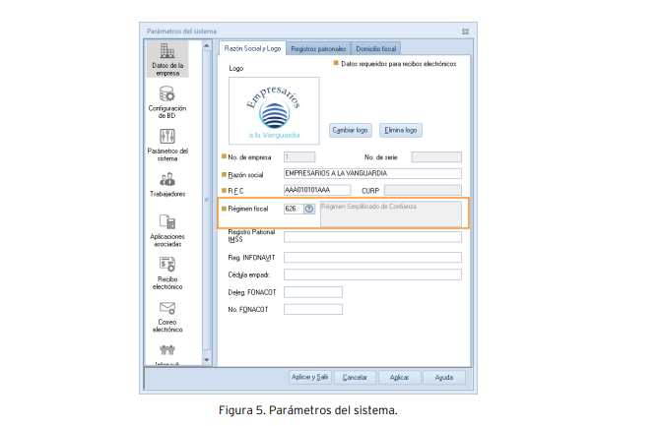Open Configuración de BD section
659x426 pixels.
(166, 102)
